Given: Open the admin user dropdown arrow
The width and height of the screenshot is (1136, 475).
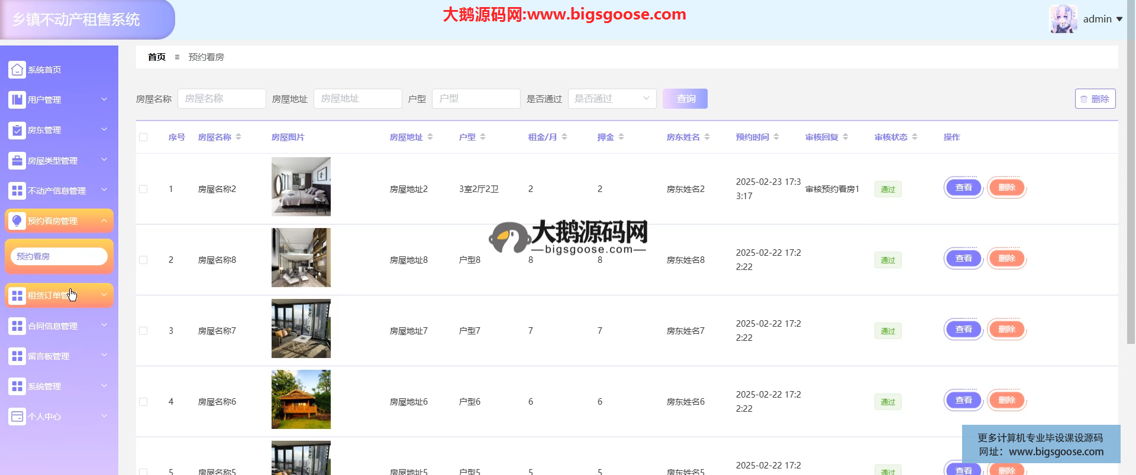Looking at the screenshot, I should point(1119,19).
